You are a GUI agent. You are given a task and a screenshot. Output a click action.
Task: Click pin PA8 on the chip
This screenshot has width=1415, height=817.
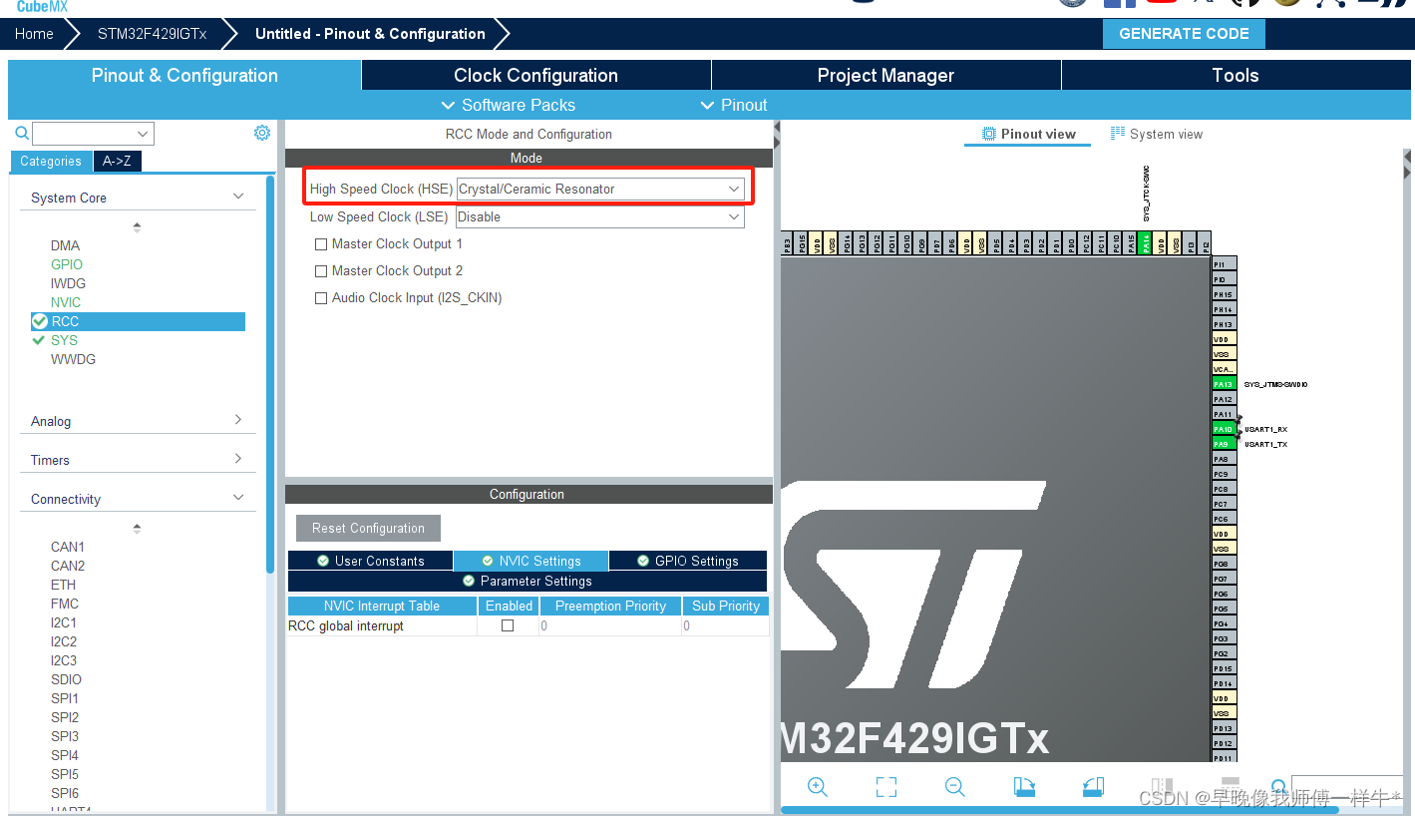click(x=1224, y=459)
